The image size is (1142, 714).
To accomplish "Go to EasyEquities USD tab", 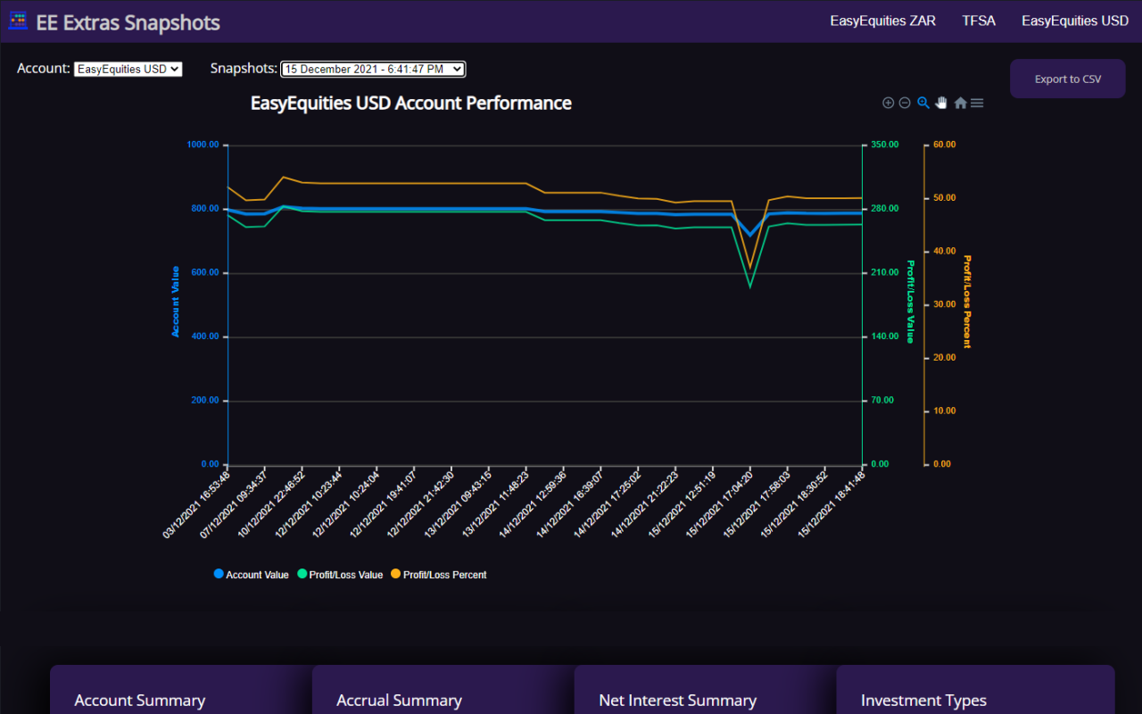I will (1075, 21).
